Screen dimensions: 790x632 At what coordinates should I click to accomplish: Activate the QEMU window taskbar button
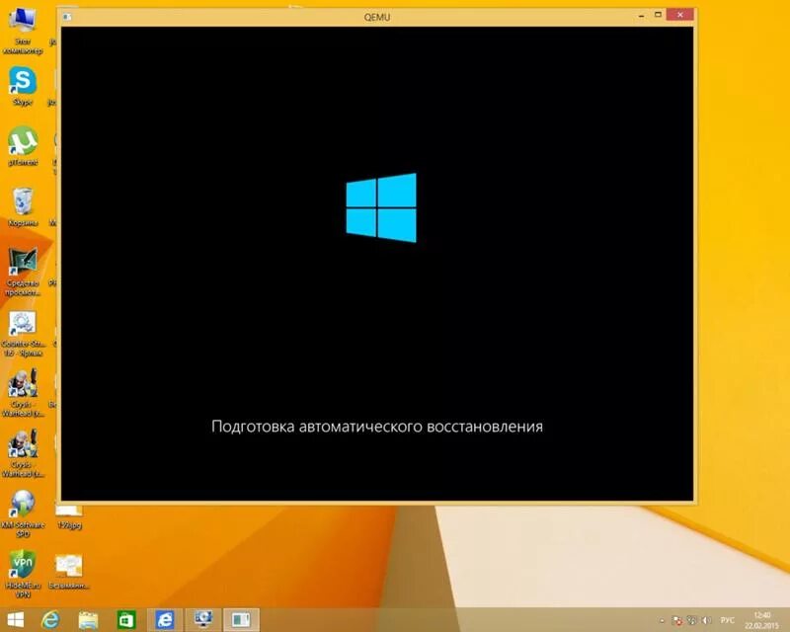[x=241, y=619]
